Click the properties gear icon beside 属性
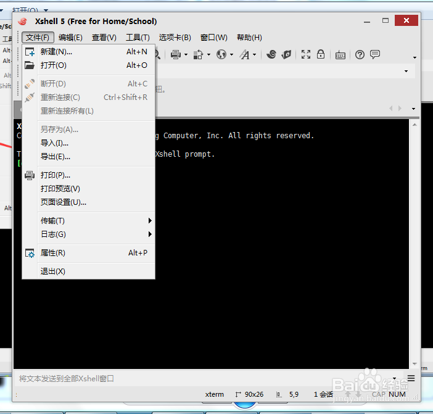The image size is (433, 414). (x=30, y=253)
